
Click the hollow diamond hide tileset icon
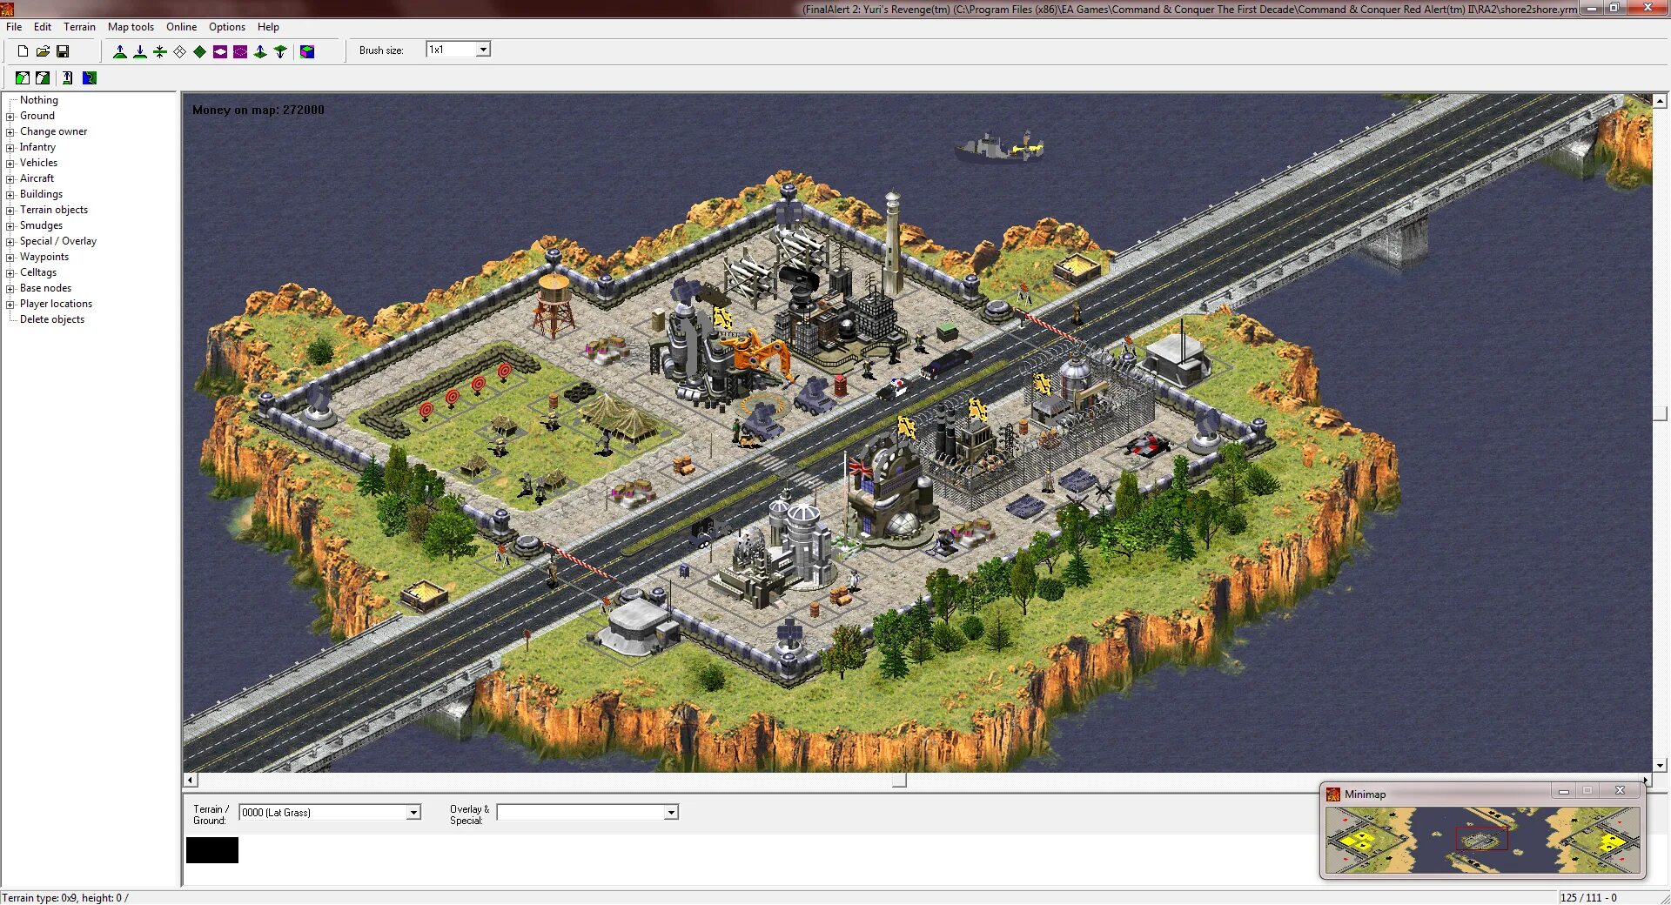(180, 51)
